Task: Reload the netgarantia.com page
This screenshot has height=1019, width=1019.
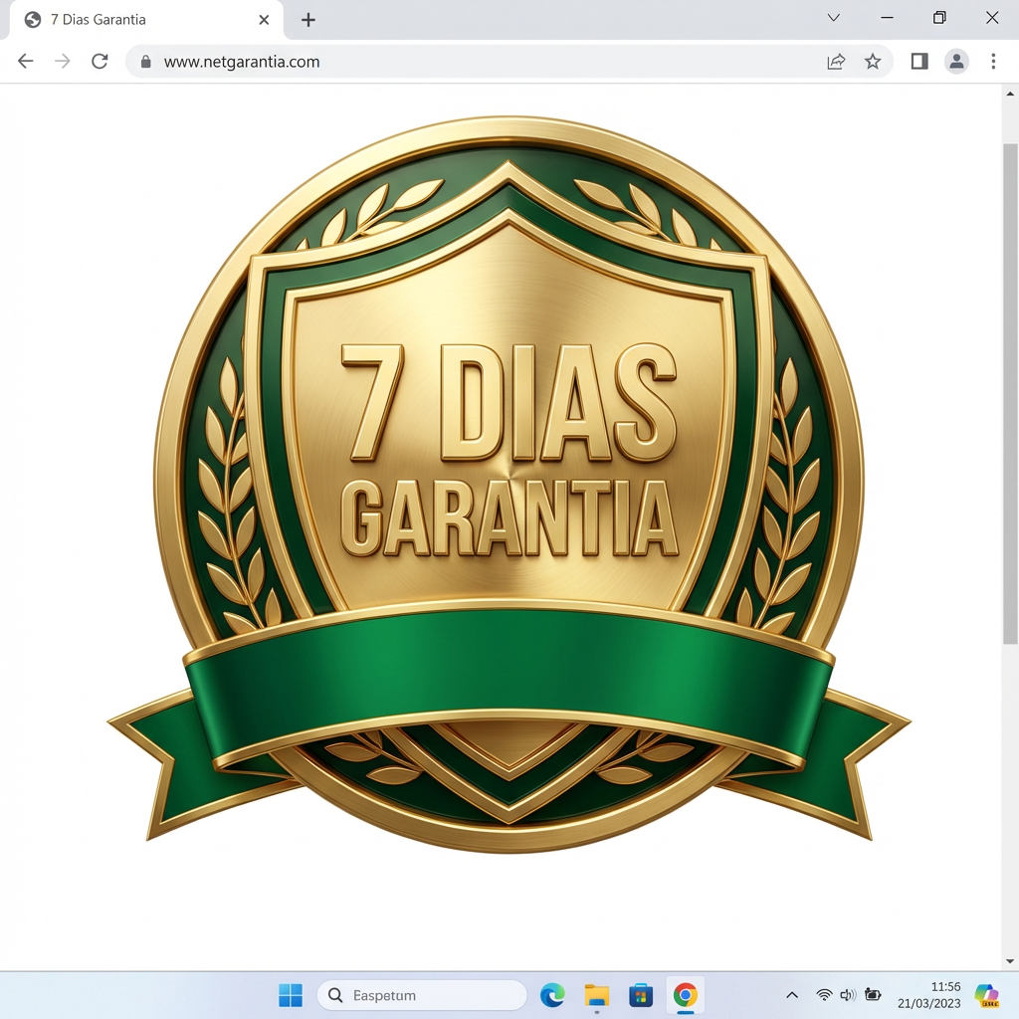Action: (99, 61)
